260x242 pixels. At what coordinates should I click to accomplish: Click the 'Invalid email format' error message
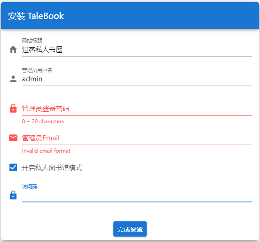click(x=46, y=151)
